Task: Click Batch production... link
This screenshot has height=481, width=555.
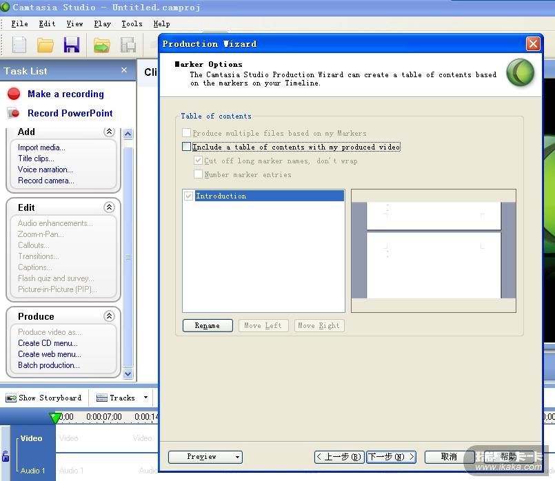Action: pos(49,365)
